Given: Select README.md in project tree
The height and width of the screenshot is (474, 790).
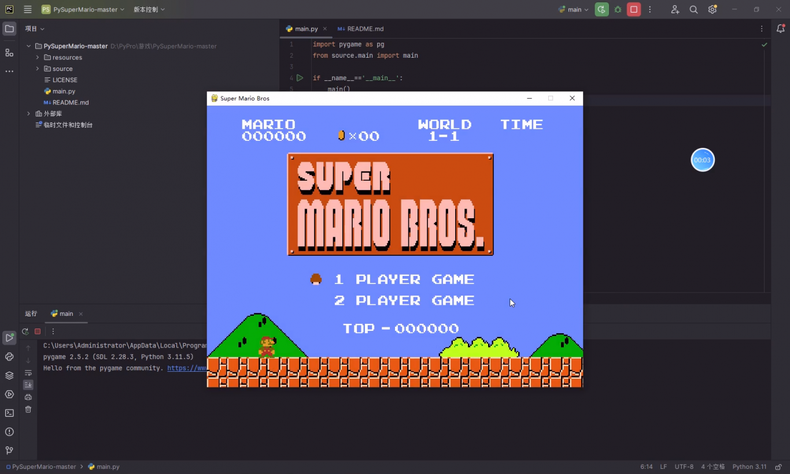Looking at the screenshot, I should 71,102.
